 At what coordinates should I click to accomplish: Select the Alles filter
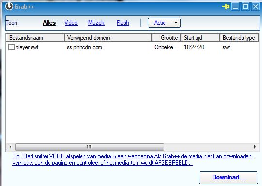click(49, 23)
